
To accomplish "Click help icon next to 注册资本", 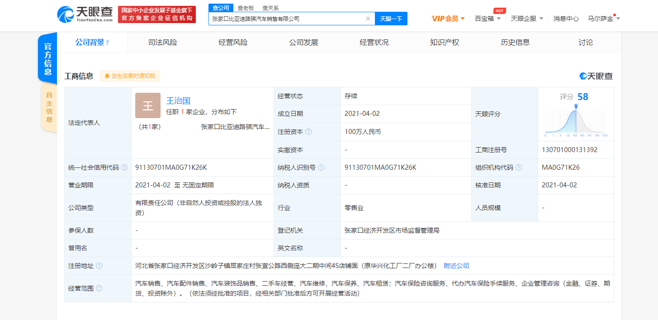I will [308, 132].
